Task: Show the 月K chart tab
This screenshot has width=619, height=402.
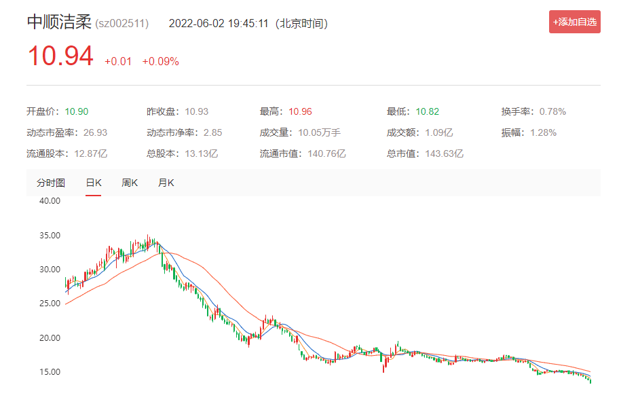Action: pyautogui.click(x=166, y=183)
